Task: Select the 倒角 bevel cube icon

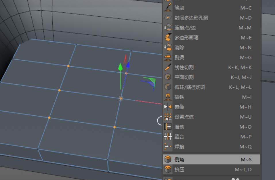Action: pos(168,159)
